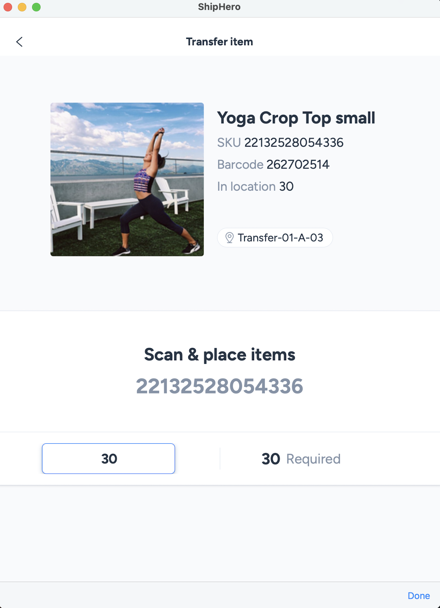Click the Yoga Crop Top small title

(x=296, y=118)
